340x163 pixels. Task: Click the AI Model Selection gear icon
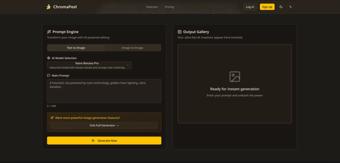tap(49, 58)
